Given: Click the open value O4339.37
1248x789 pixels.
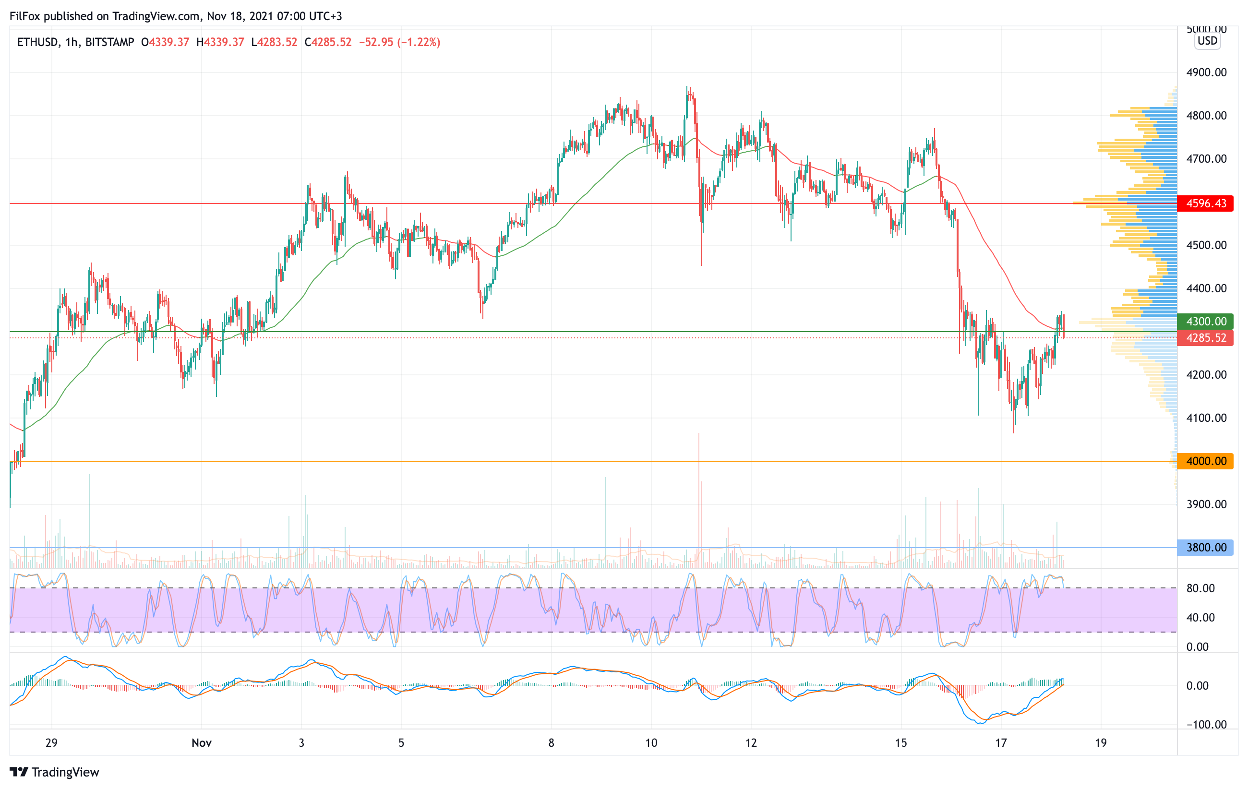Looking at the screenshot, I should click(165, 42).
